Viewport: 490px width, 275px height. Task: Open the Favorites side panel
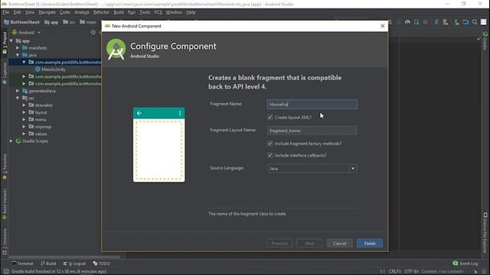(x=5, y=167)
